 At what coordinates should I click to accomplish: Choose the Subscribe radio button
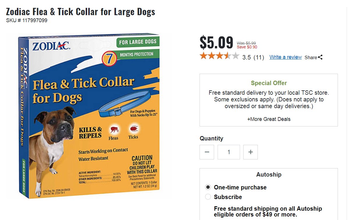[x=208, y=197]
